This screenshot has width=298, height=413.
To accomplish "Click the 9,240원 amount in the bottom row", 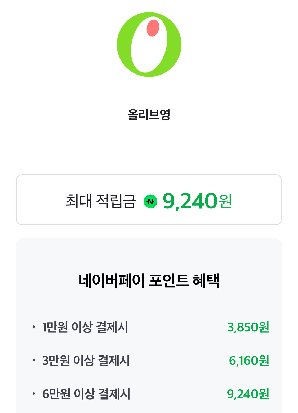I will click(x=248, y=394).
